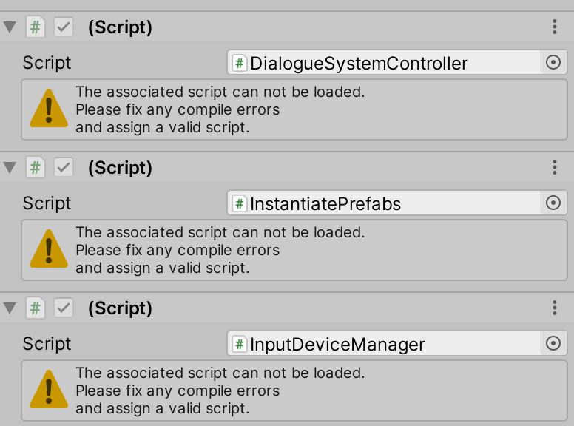Click the script icon in the InstantiatePrefabs component header

tap(36, 167)
